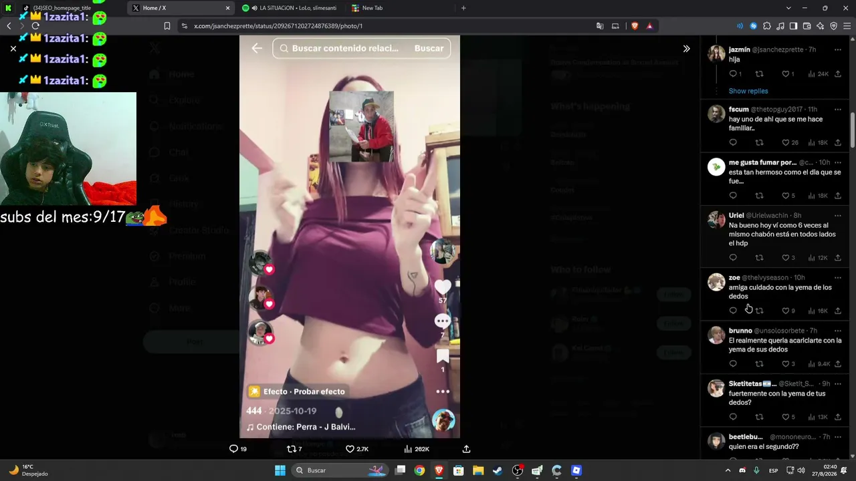The image size is (856, 481).
Task: Like jazmín's reply with 1 like
Action: pos(788,74)
